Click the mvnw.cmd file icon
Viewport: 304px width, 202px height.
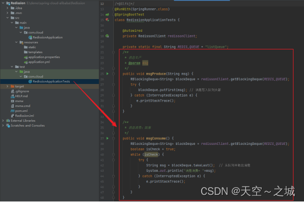(13, 106)
